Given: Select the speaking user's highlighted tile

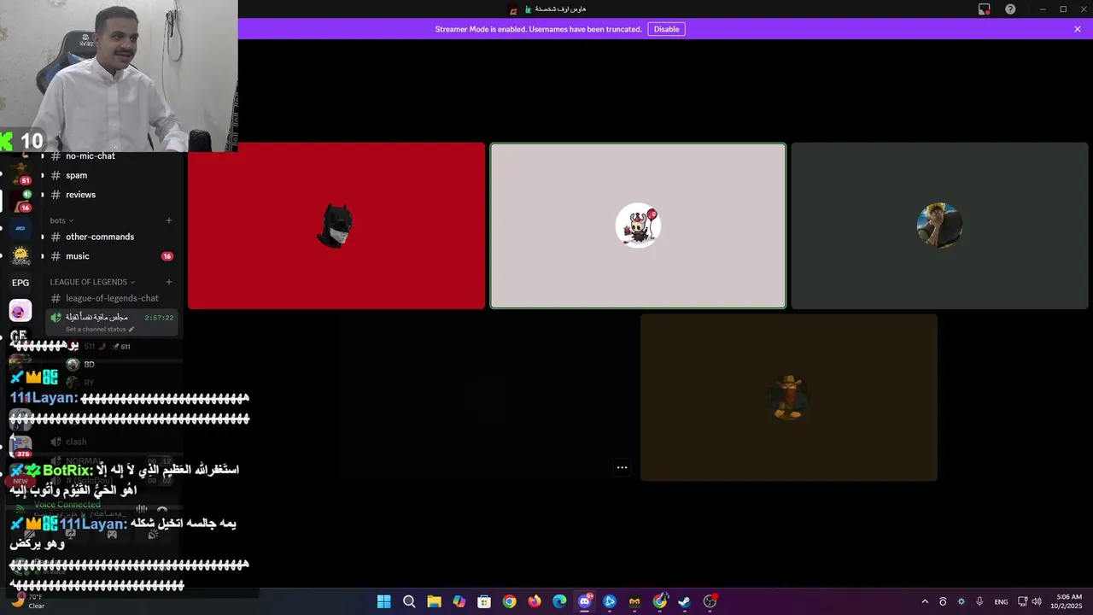Looking at the screenshot, I should click(x=638, y=225).
